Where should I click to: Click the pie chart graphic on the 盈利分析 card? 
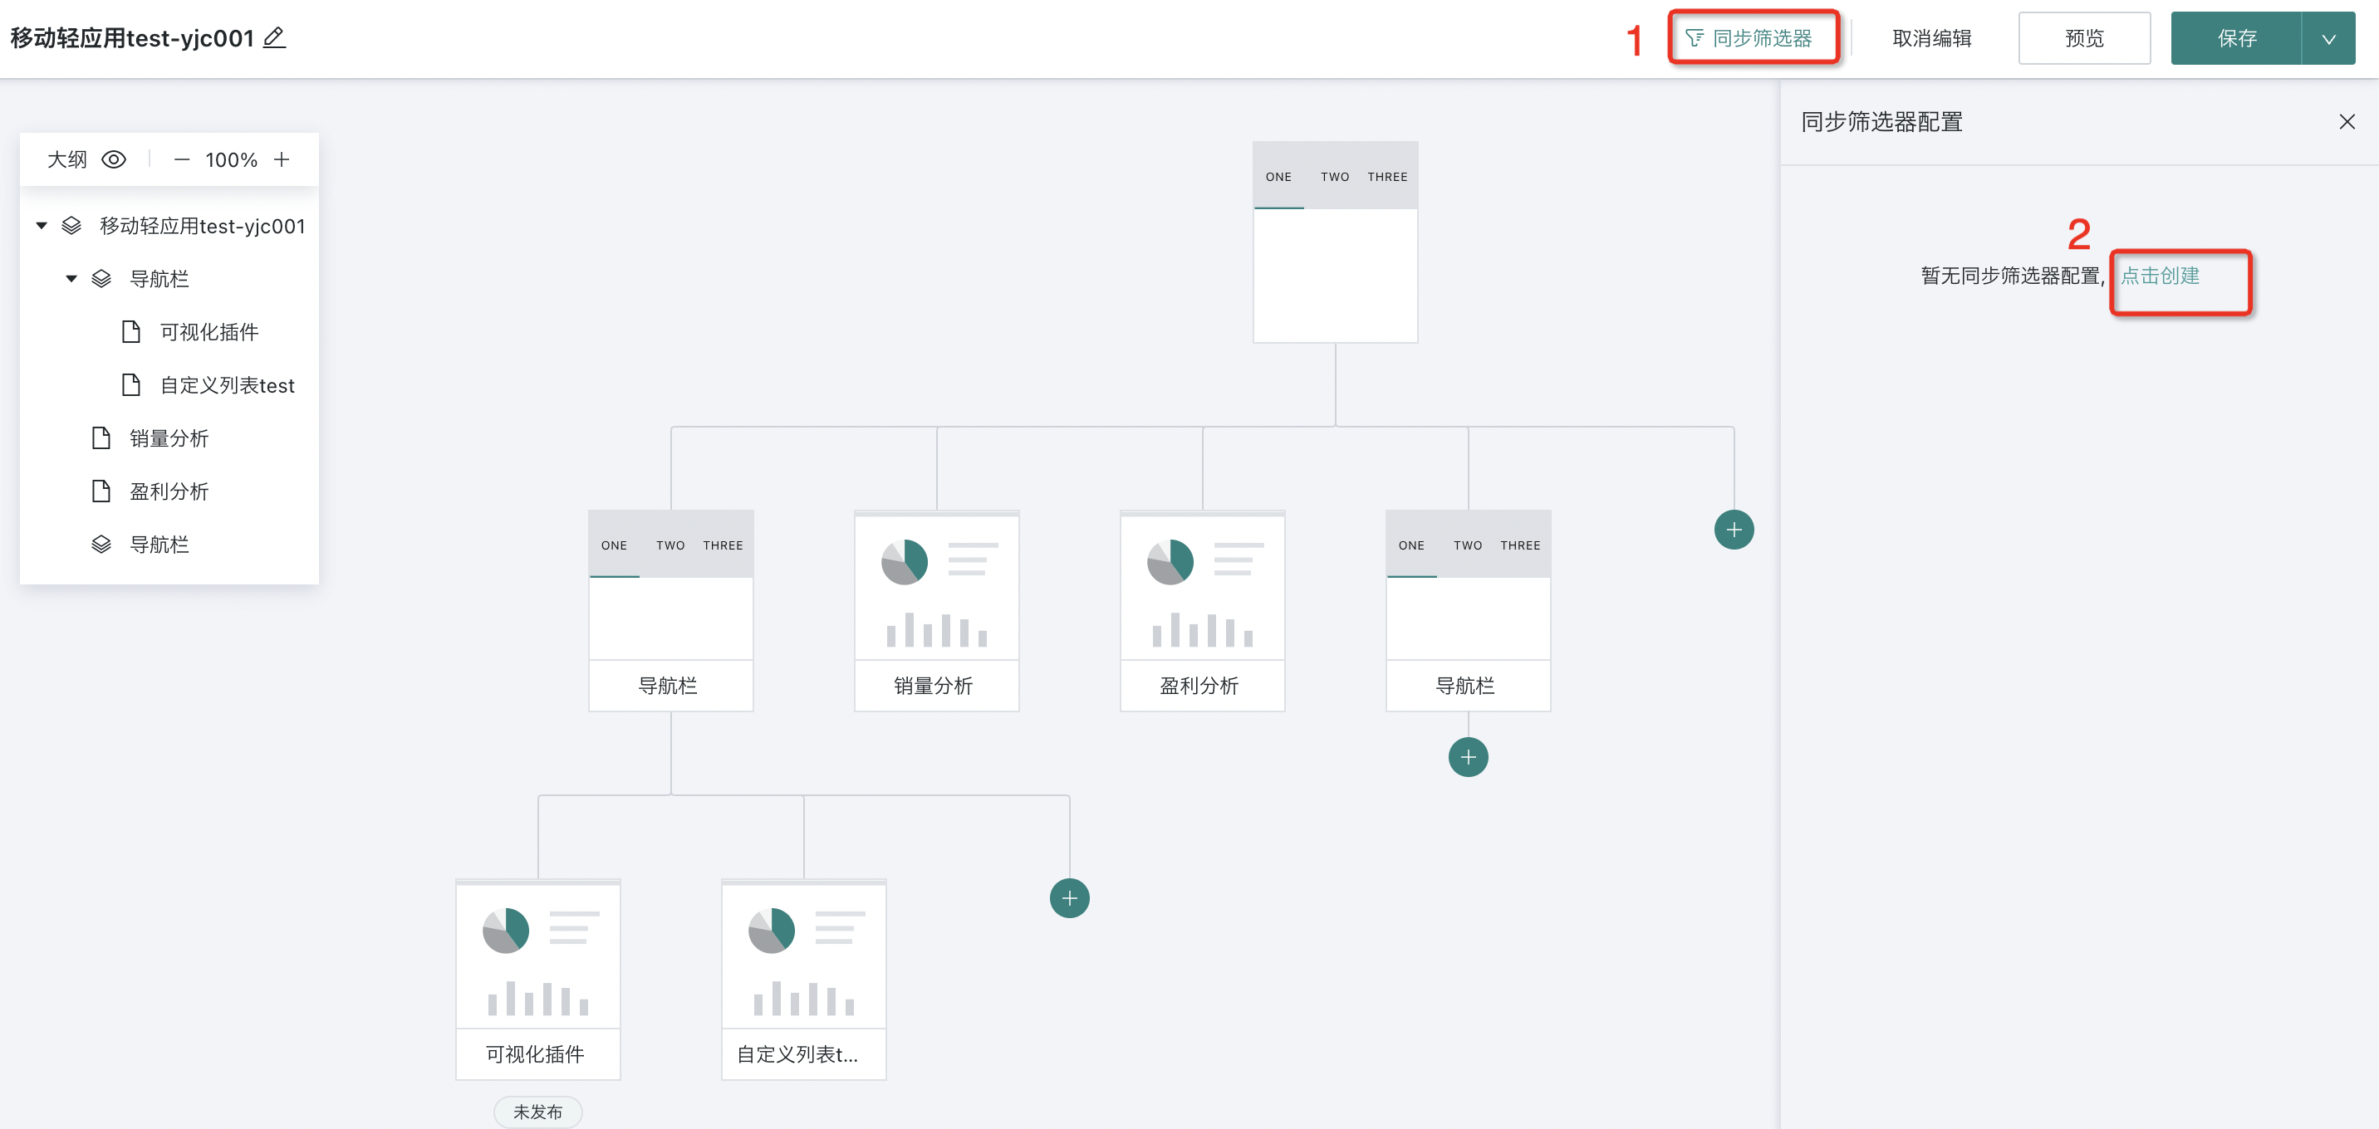[x=1170, y=561]
